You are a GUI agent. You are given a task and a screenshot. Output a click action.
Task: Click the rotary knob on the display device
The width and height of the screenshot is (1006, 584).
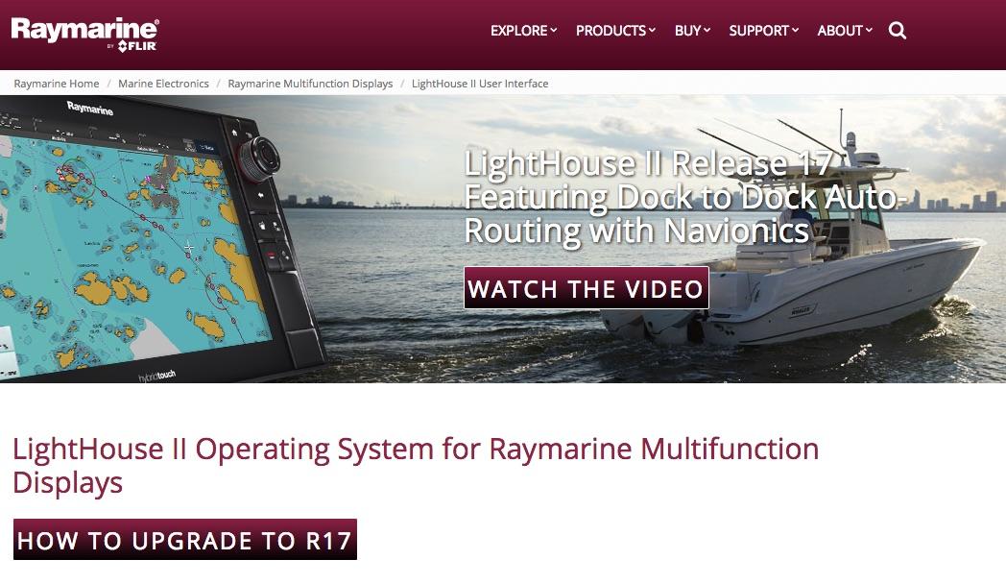pyautogui.click(x=258, y=158)
